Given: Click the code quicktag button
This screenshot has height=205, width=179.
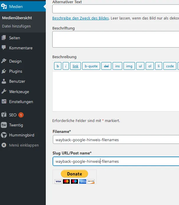Looking at the screenshot, I should tap(170, 66).
